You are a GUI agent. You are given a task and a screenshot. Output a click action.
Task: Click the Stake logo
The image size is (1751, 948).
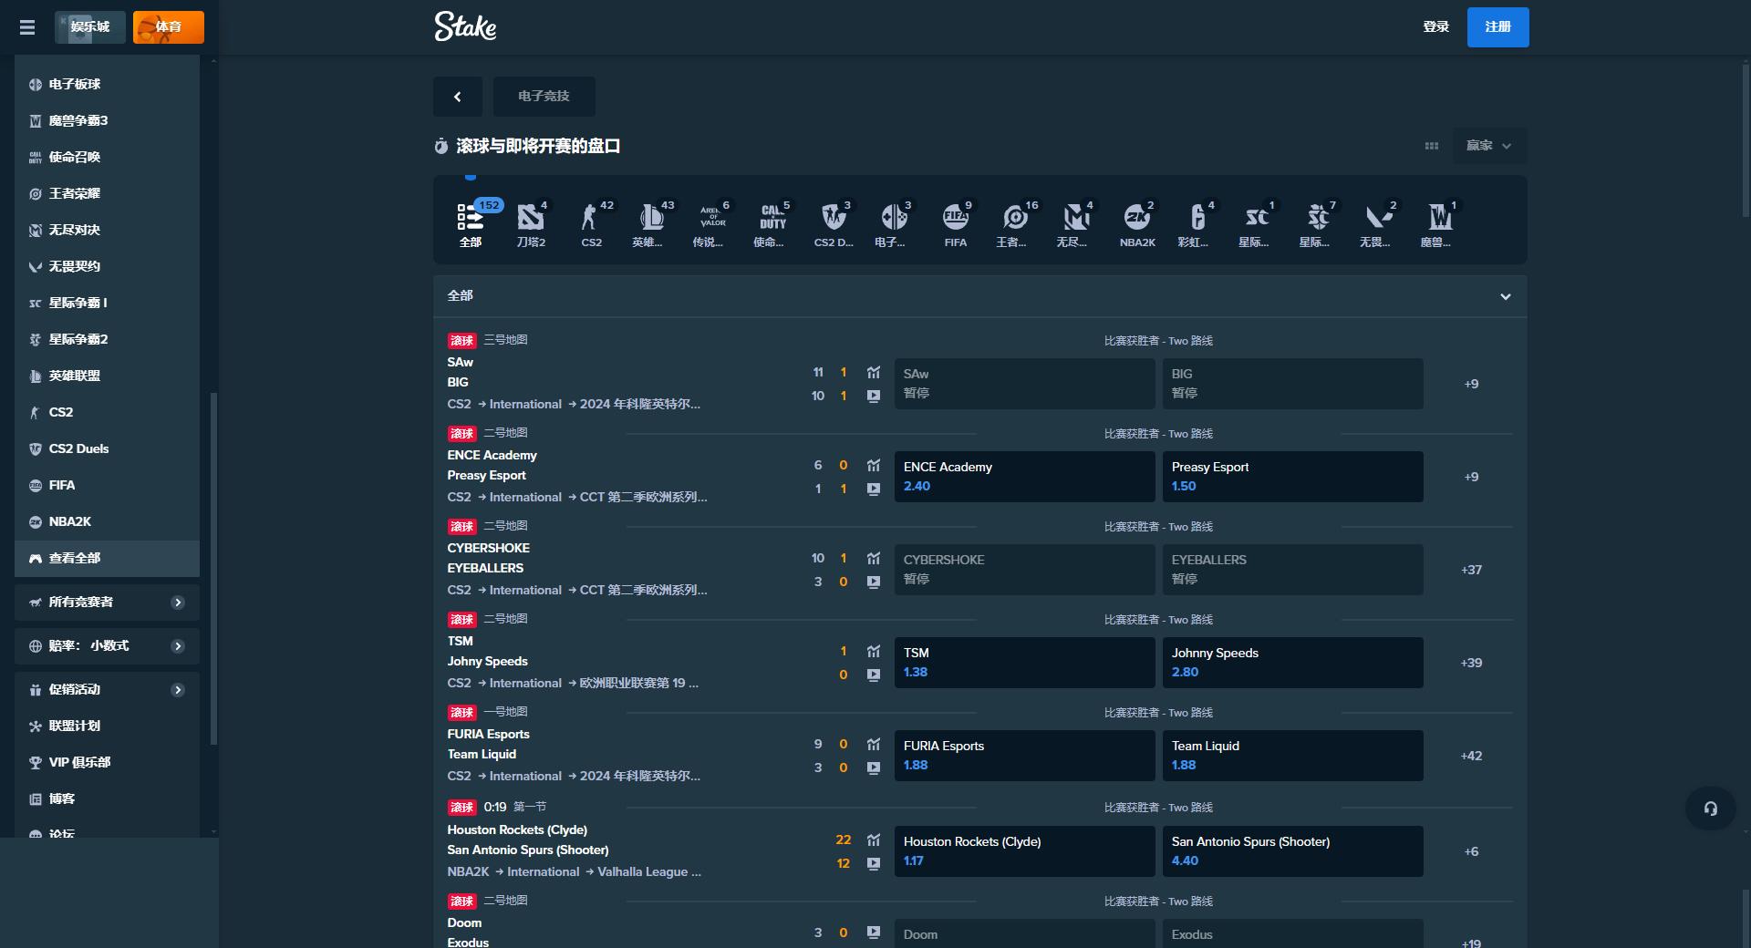[x=465, y=26]
